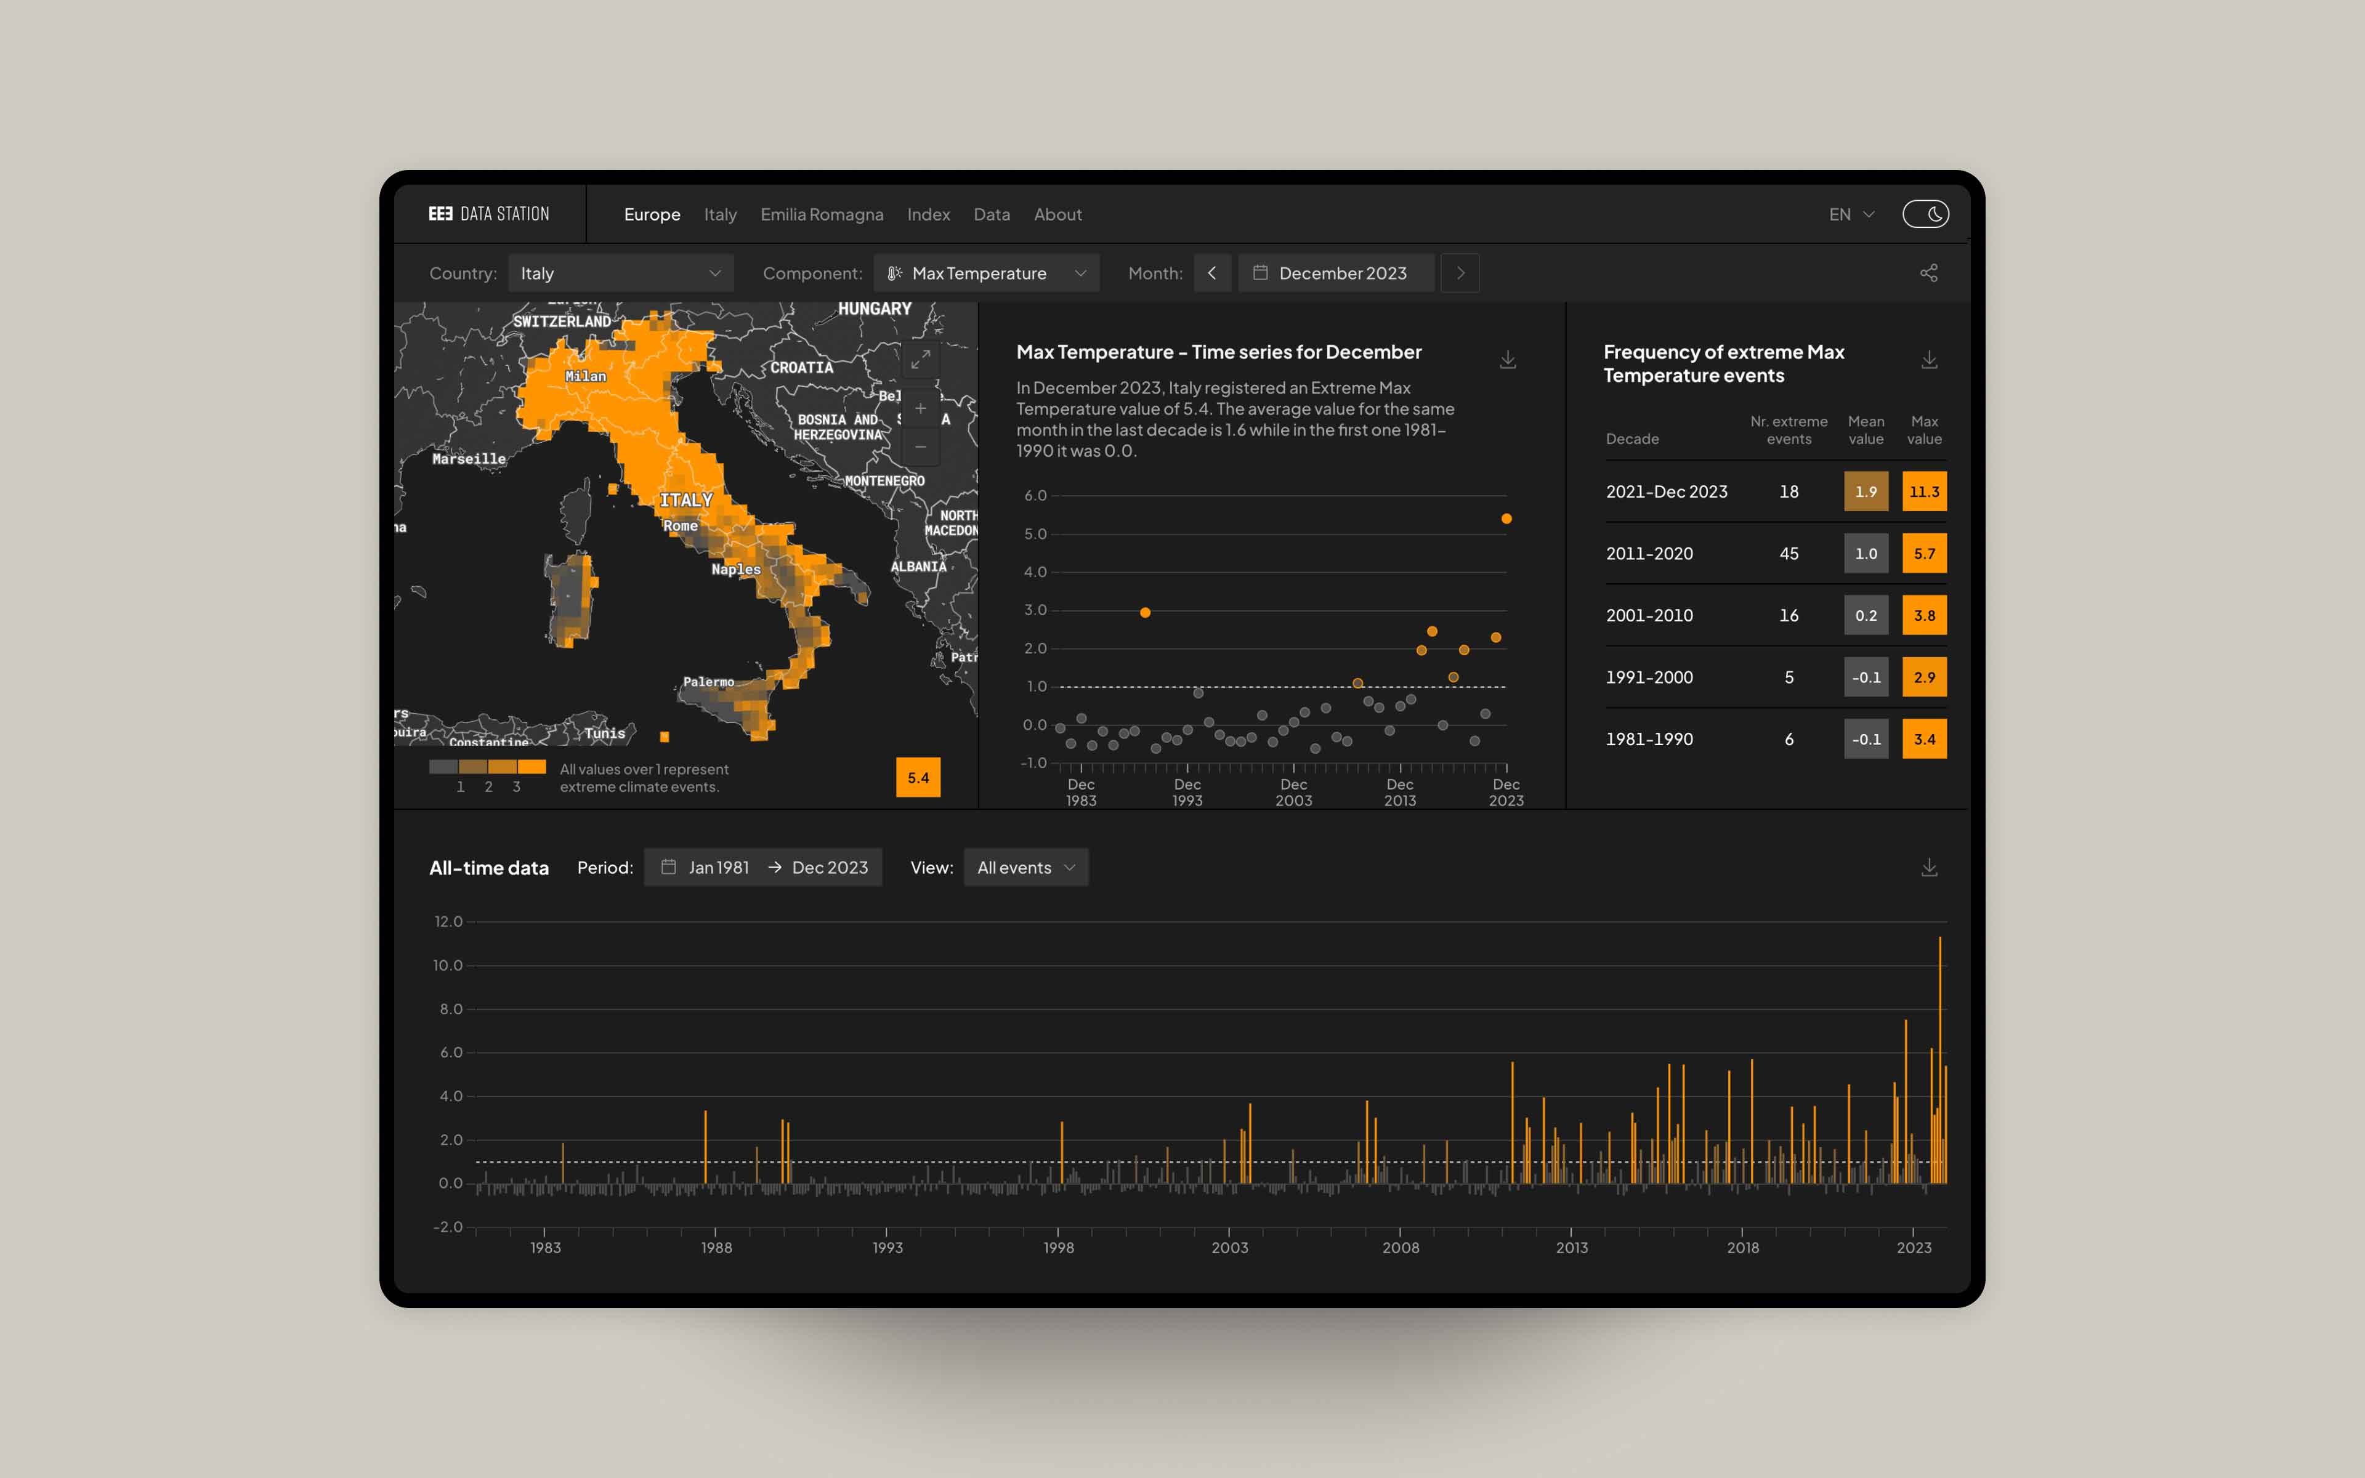
Task: Zoom in on the Italy map
Action: tap(920, 408)
